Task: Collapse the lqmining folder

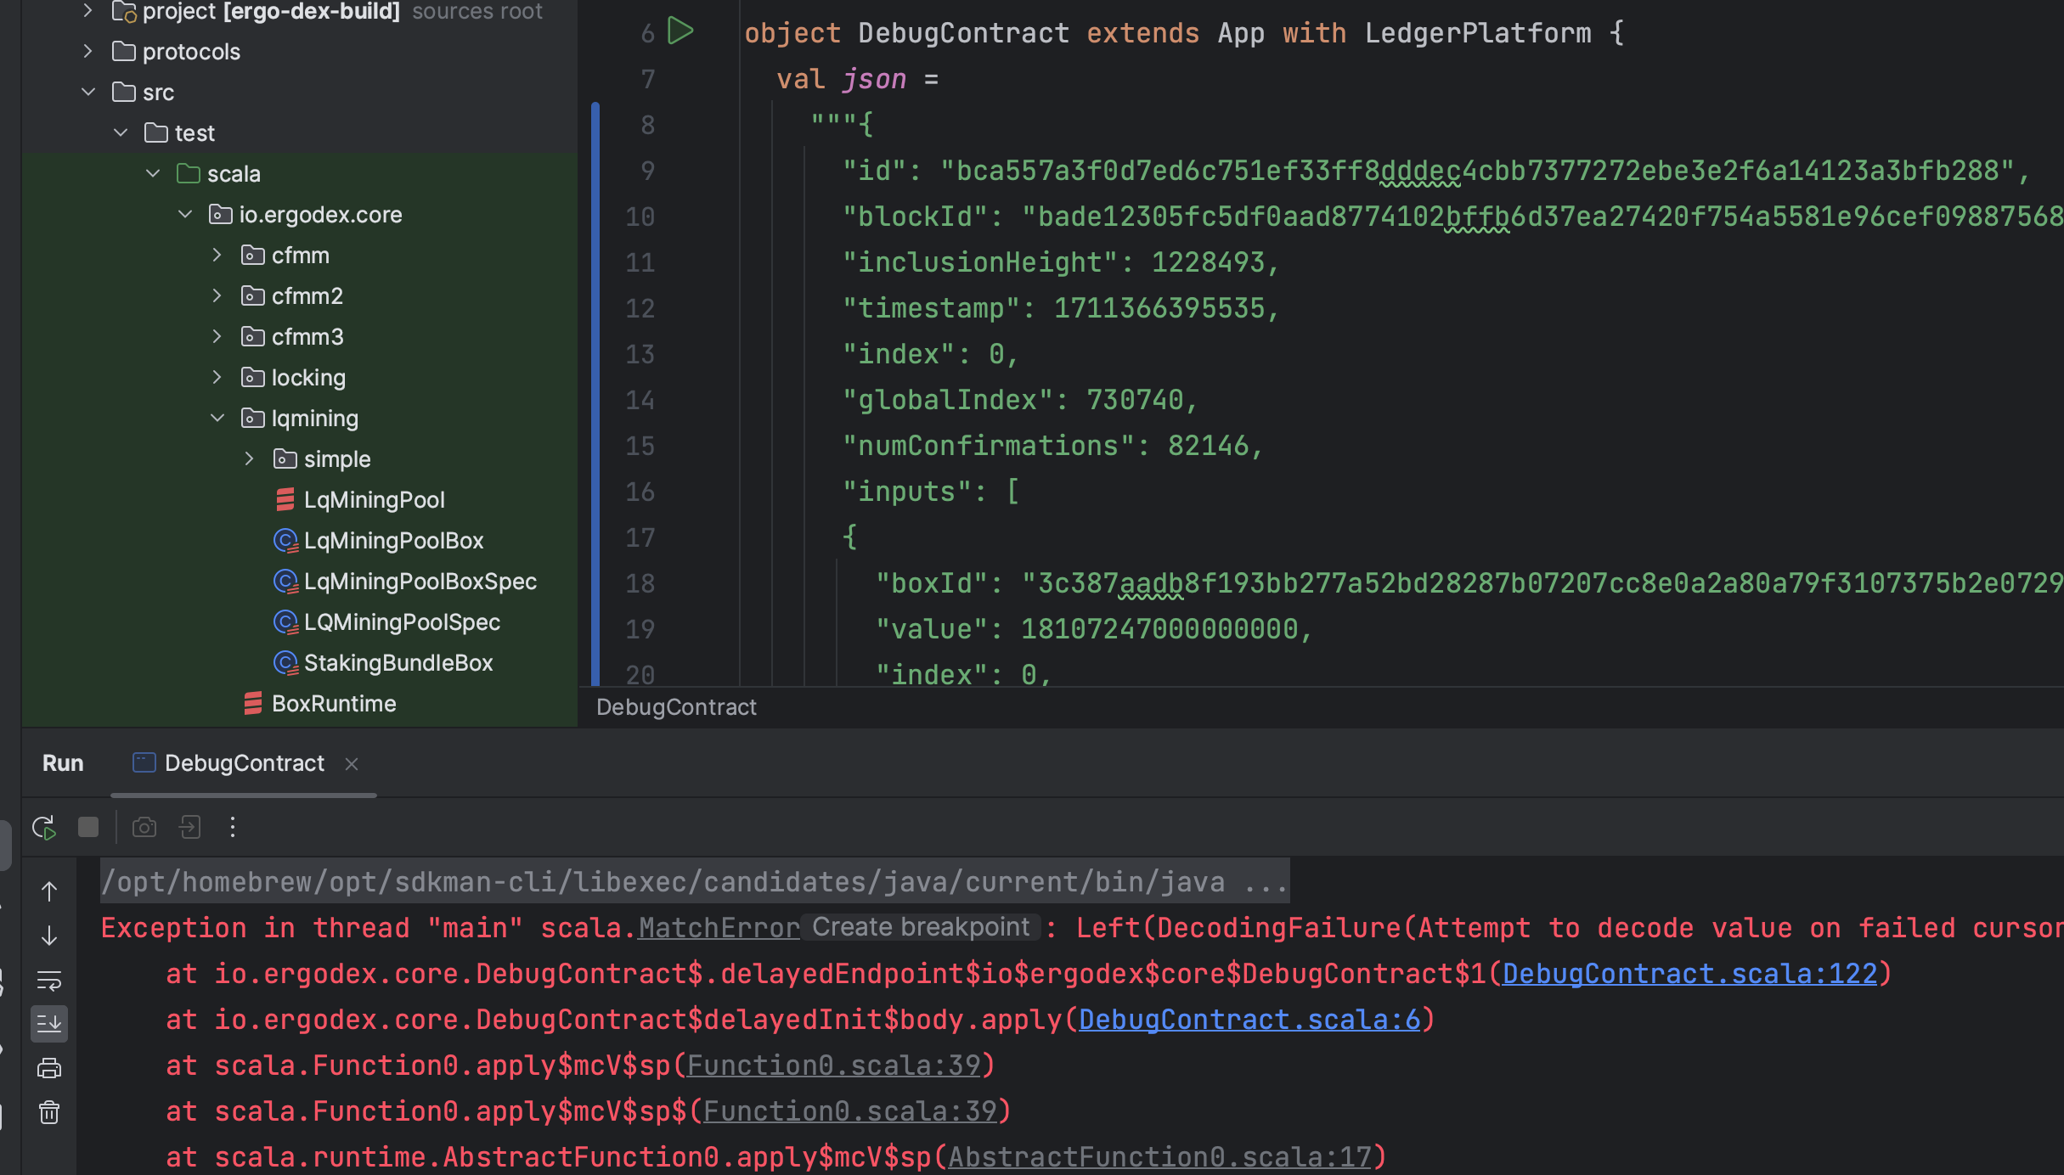Action: [x=217, y=418]
